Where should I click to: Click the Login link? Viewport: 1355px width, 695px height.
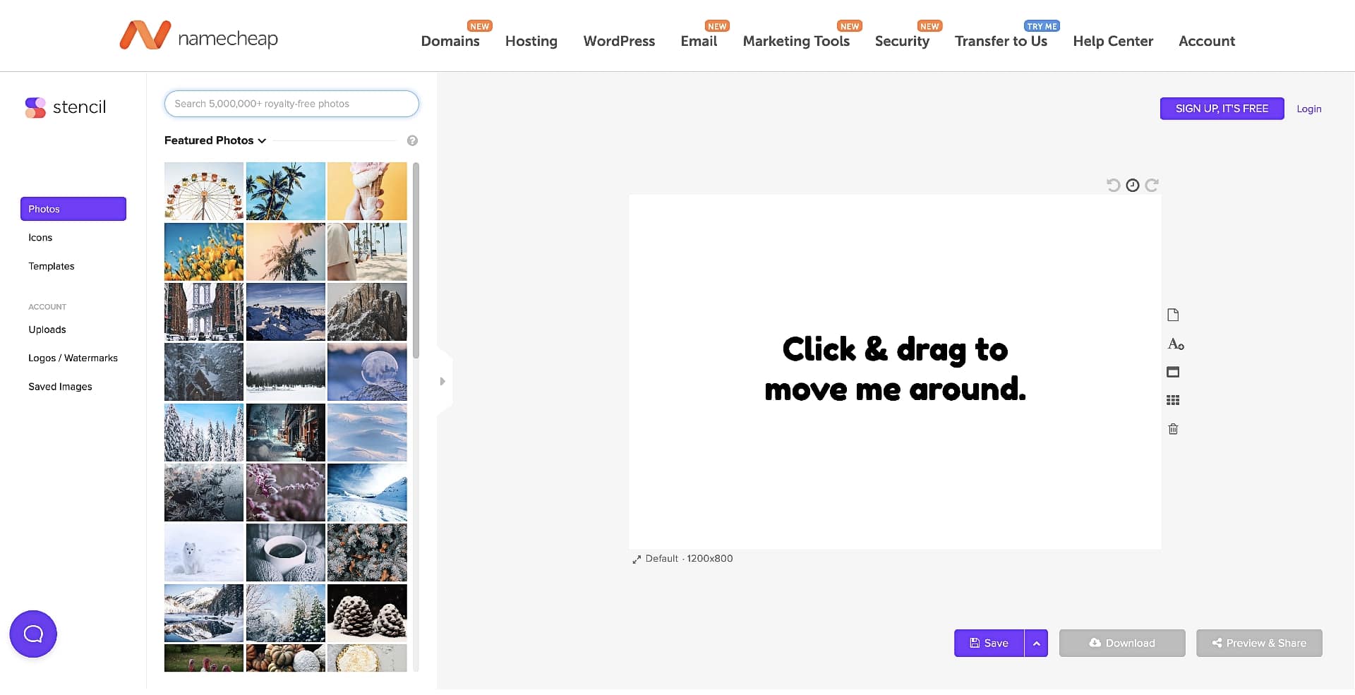pyautogui.click(x=1308, y=109)
